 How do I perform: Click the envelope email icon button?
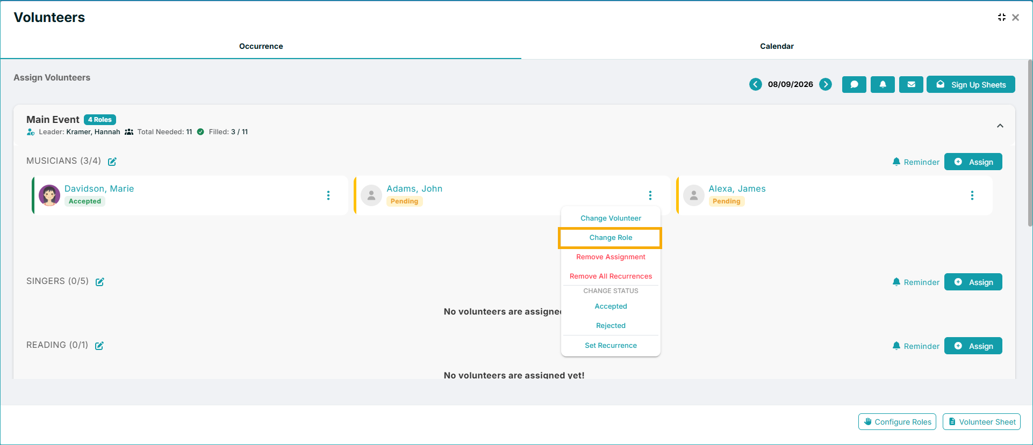pos(911,84)
